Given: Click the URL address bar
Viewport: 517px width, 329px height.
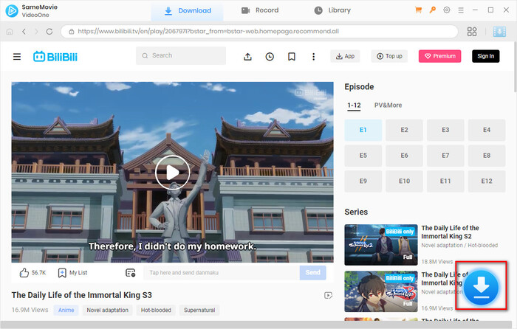Looking at the screenshot, I should [x=259, y=32].
